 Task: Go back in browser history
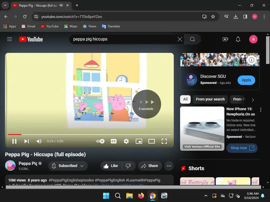pos(6,17)
